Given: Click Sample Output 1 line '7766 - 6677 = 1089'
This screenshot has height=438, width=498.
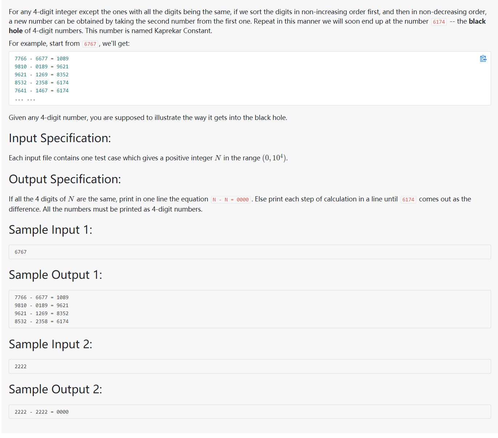Looking at the screenshot, I should 41,297.
